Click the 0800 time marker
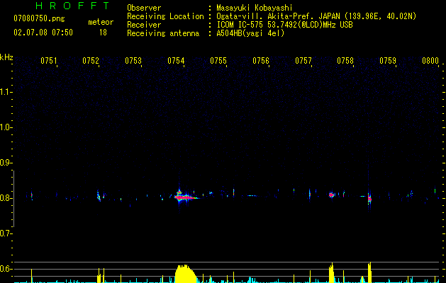The height and width of the screenshot is (283, 446). point(430,61)
